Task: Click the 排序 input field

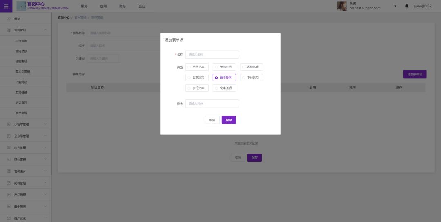Action: tap(212, 104)
